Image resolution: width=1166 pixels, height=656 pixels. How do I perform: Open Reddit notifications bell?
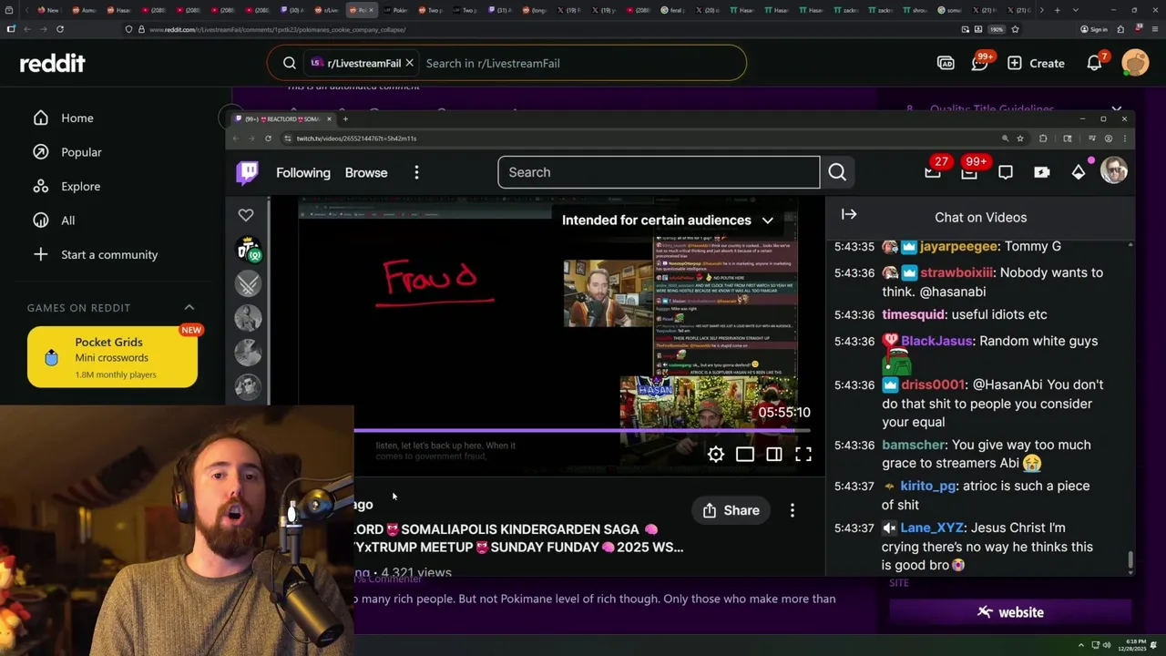click(x=1095, y=63)
